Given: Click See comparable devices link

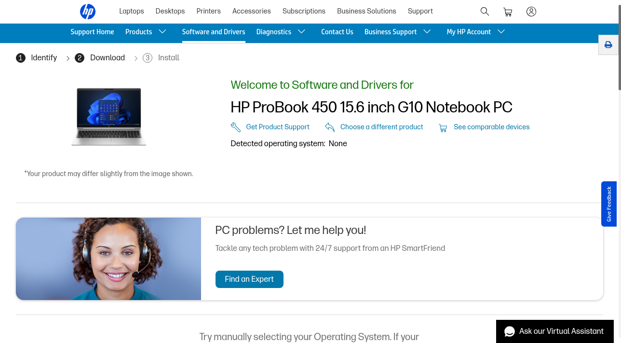Looking at the screenshot, I should [491, 127].
